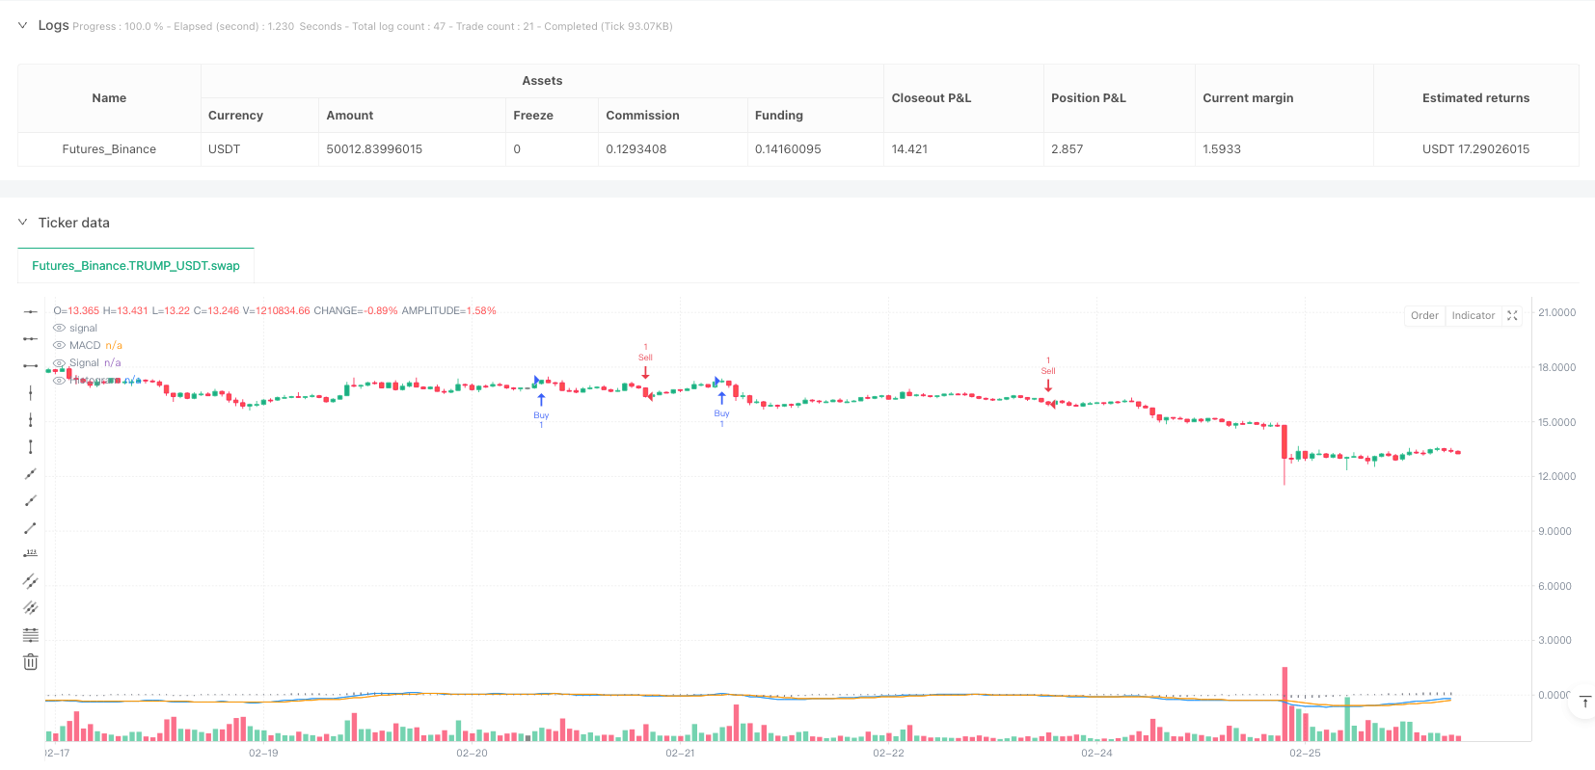Click the funding value 0.14160095
This screenshot has height=770, width=1595.
pyautogui.click(x=788, y=149)
